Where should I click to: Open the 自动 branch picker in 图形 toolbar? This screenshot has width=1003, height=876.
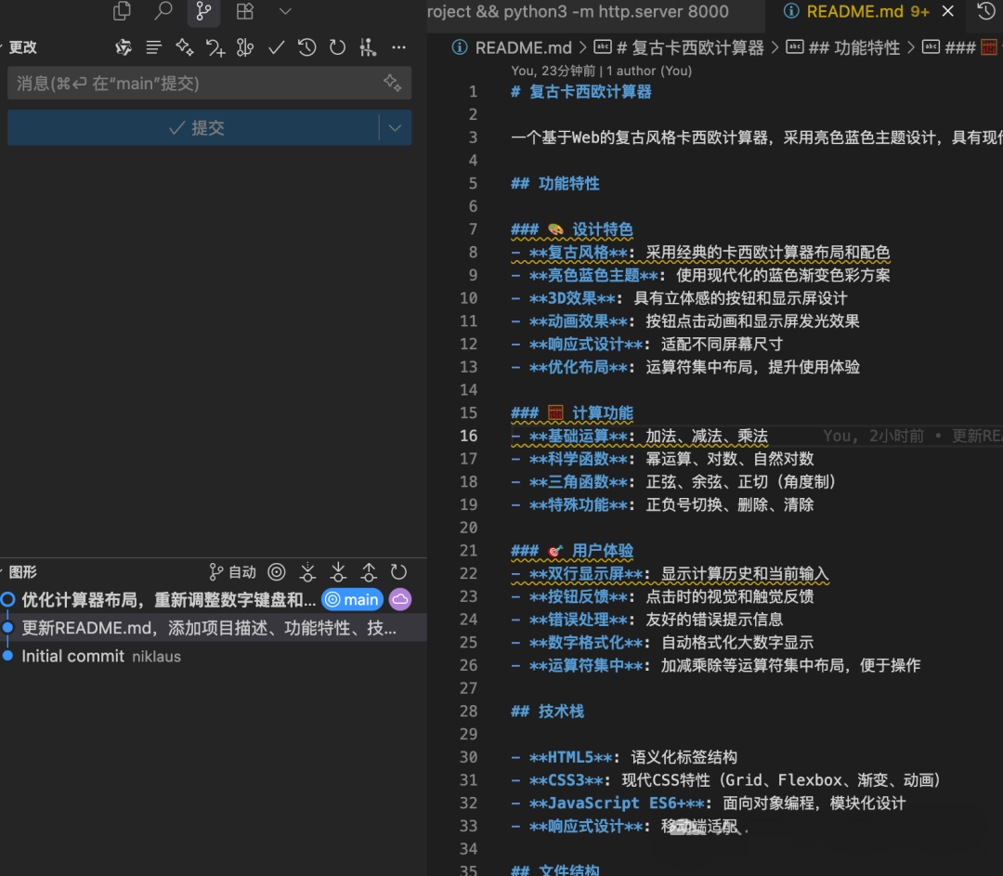(233, 572)
